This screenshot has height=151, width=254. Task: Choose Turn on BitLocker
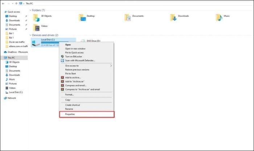point(86,56)
